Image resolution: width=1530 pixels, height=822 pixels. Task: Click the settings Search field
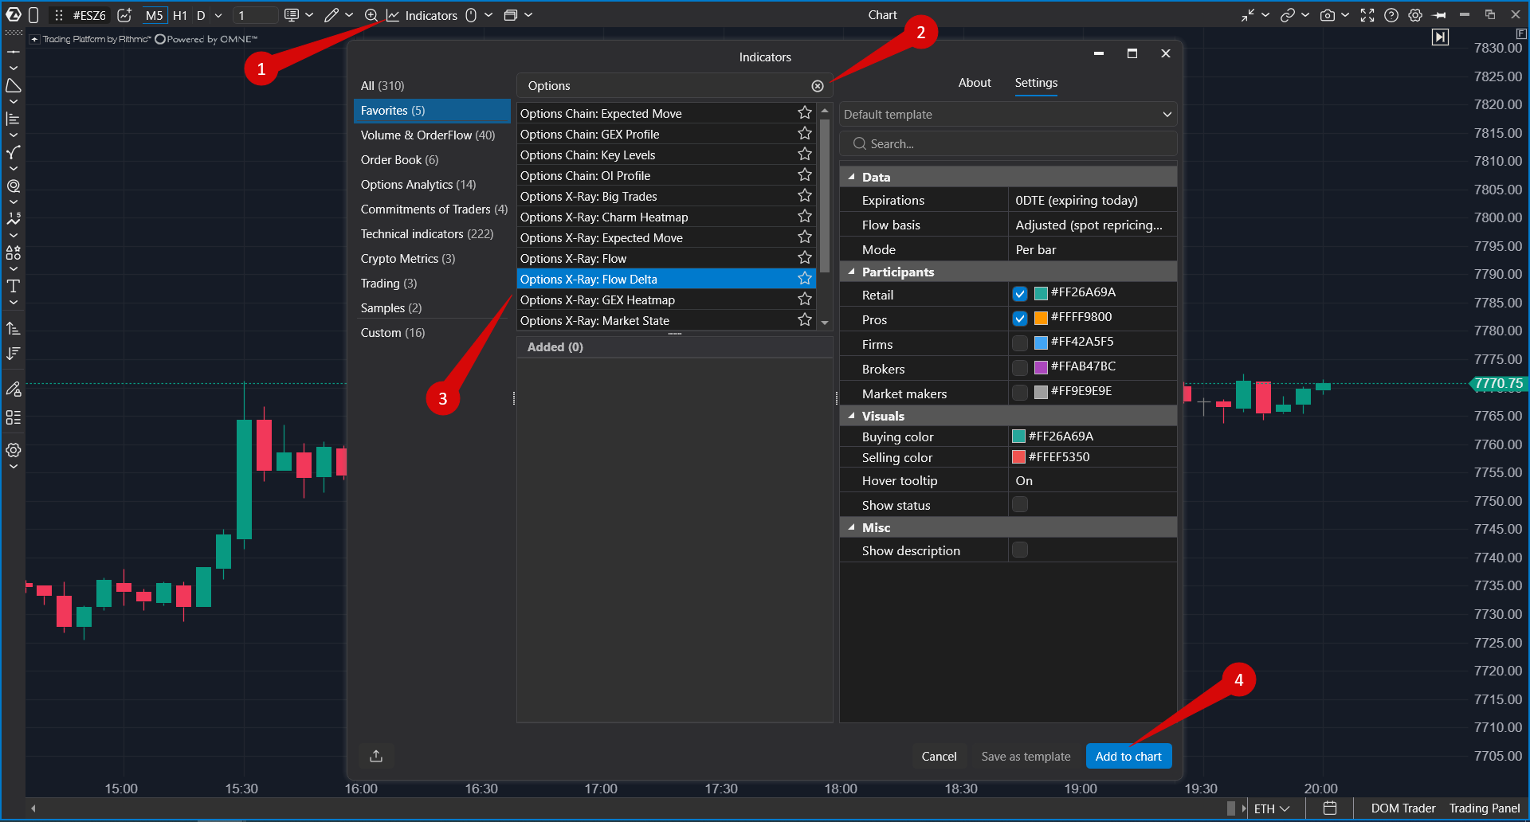coord(1008,144)
